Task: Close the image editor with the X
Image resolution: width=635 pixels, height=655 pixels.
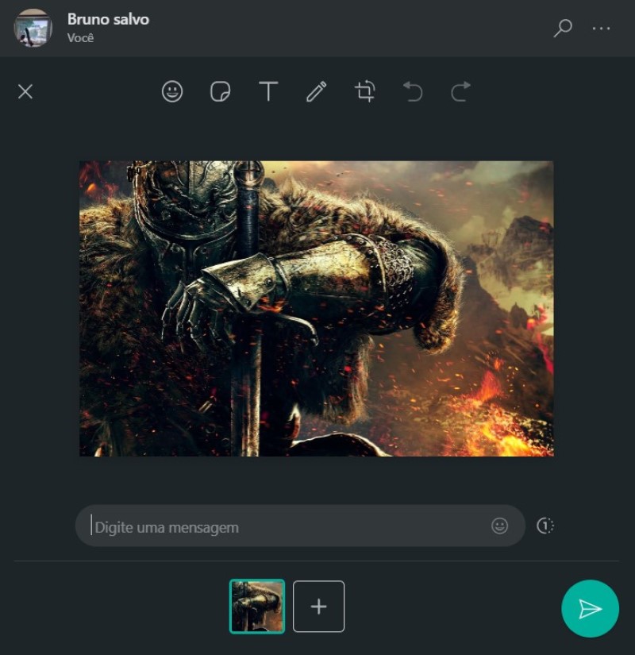Action: point(25,91)
